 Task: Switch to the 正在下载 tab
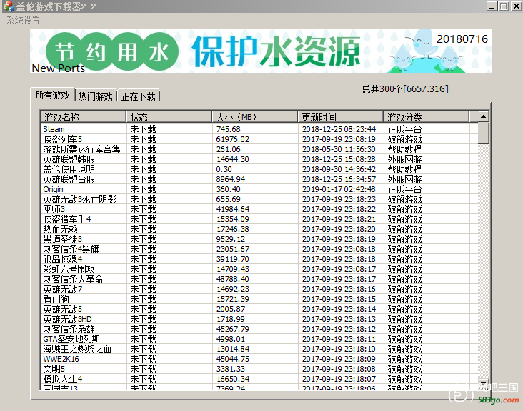click(139, 96)
